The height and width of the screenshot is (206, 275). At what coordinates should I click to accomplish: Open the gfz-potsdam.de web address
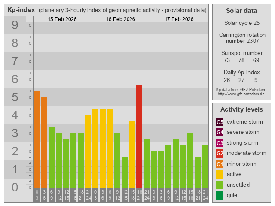241,94
